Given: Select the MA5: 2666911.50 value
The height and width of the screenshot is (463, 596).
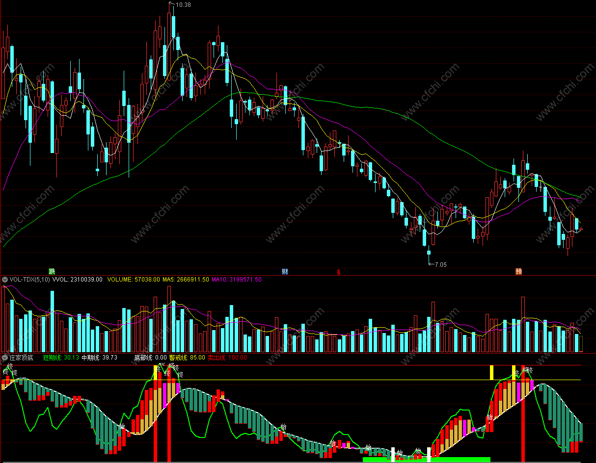Looking at the screenshot, I should (186, 280).
